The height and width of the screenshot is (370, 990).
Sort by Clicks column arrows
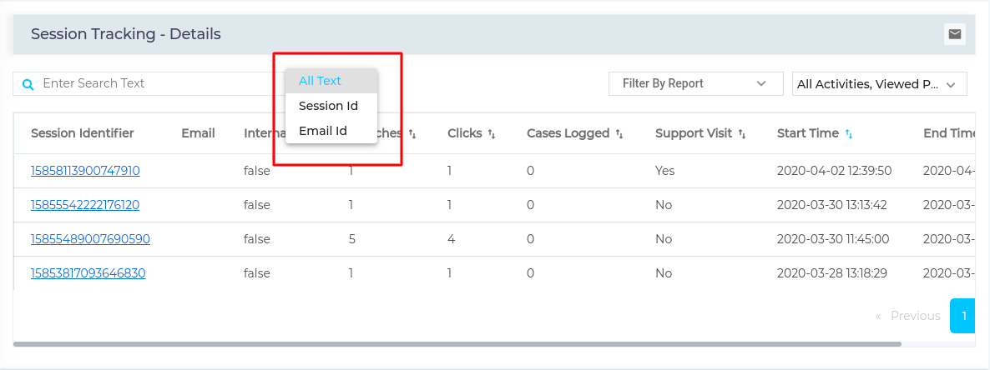pos(492,133)
